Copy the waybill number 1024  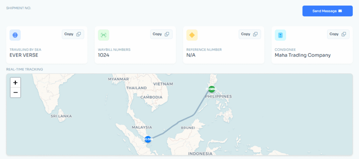pyautogui.click(x=161, y=34)
